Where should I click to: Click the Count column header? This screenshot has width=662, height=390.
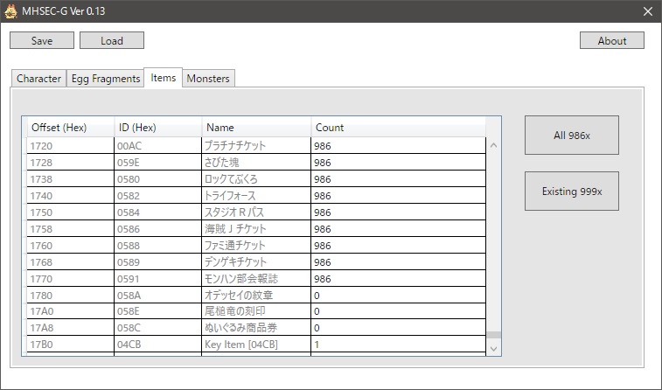pos(398,127)
